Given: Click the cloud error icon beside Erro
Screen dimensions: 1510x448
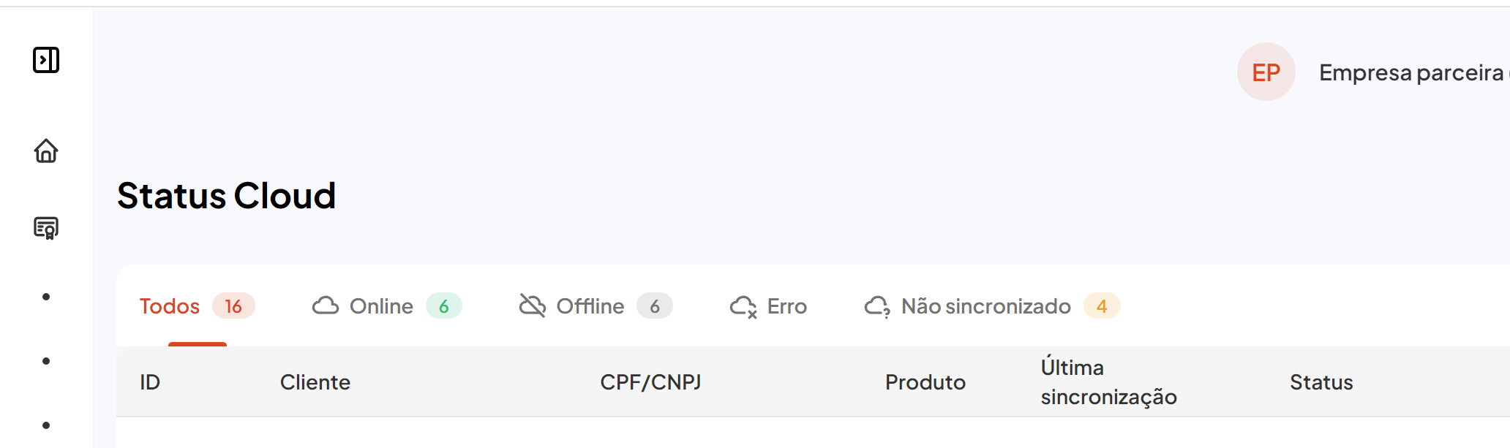Looking at the screenshot, I should 743,306.
